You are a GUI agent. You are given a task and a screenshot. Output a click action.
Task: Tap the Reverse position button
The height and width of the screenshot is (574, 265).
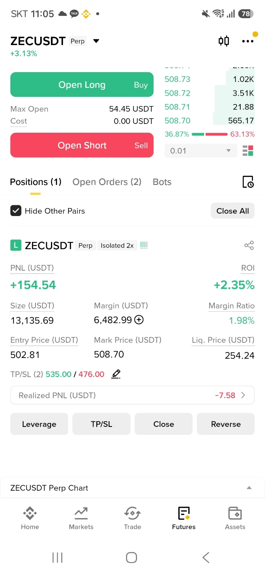click(226, 424)
